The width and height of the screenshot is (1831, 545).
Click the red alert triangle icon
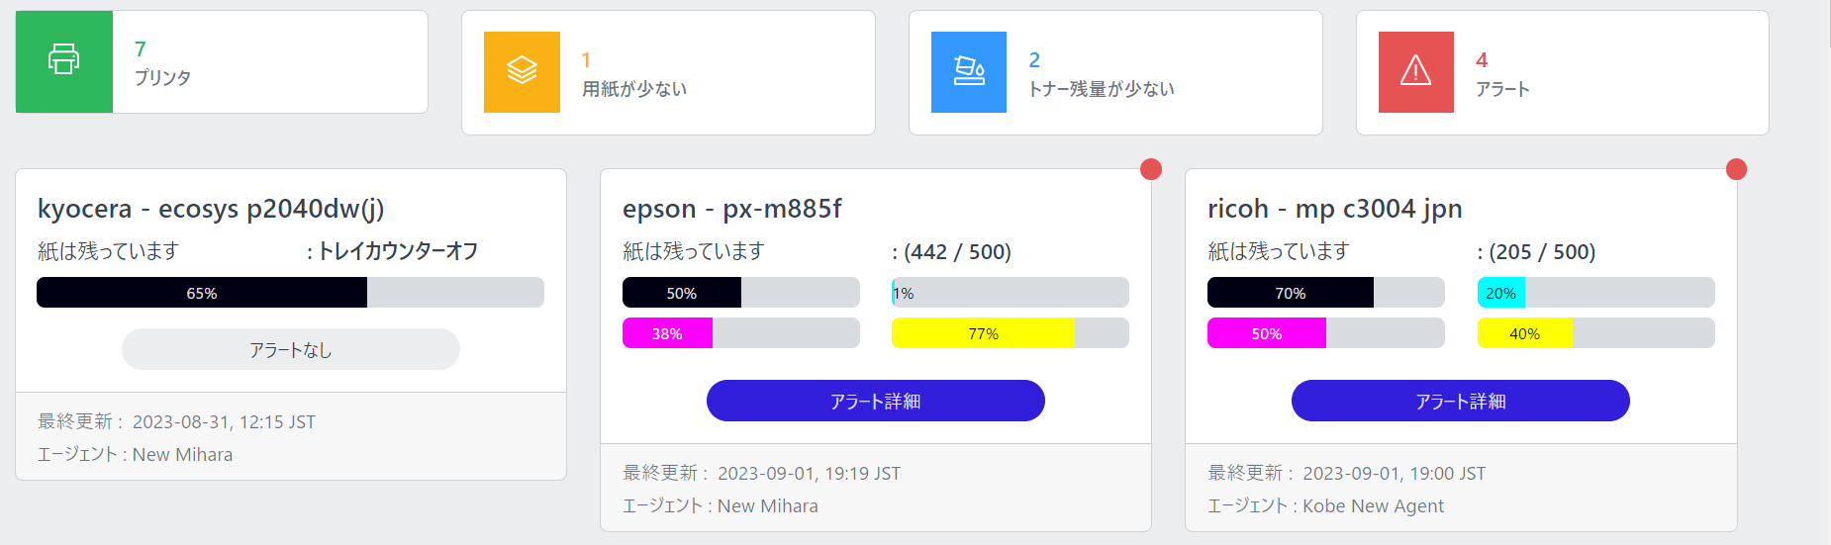tap(1416, 72)
